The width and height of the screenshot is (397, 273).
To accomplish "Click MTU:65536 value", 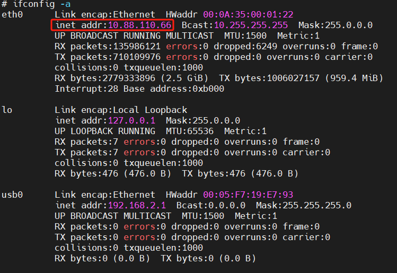I will (190, 131).
